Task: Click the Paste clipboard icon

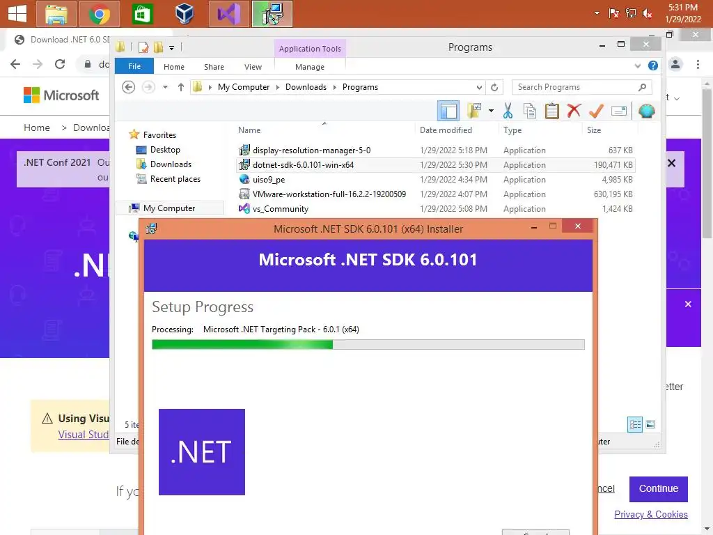Action: (552, 111)
